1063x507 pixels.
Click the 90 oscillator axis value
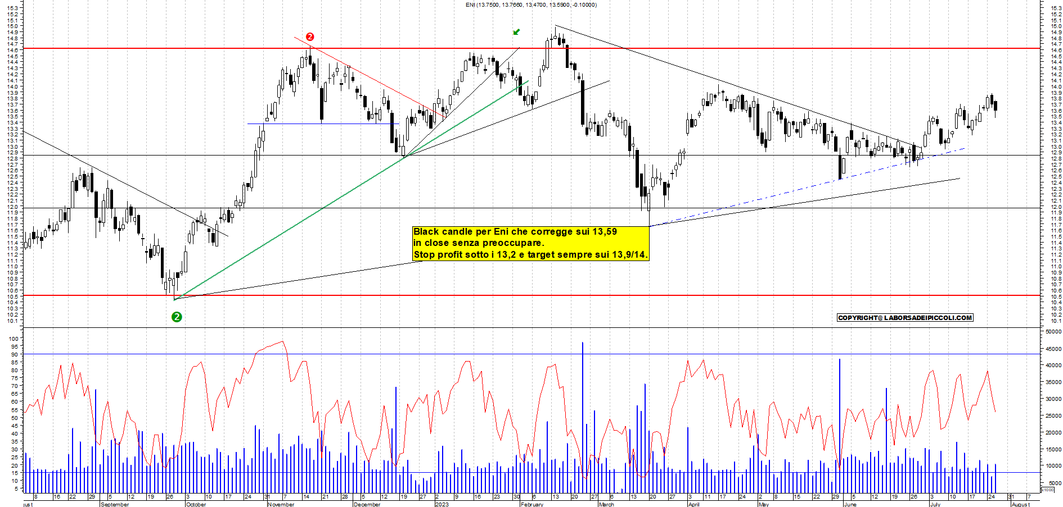(x=15, y=354)
